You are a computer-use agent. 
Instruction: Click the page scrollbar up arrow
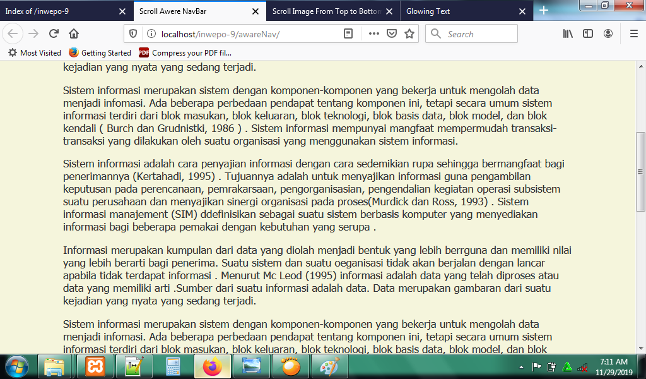(x=641, y=66)
